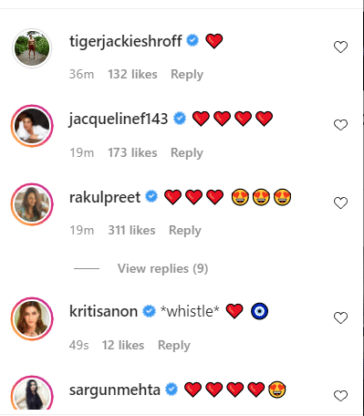Reply to jacquelinef143's comment
Screen dimensions: 364x416
(187, 152)
